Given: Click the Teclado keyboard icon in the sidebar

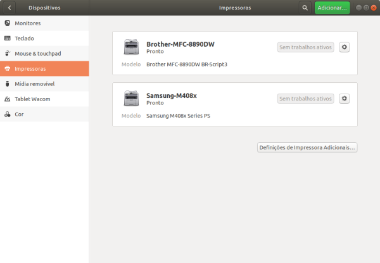Looking at the screenshot, I should pos(8,38).
